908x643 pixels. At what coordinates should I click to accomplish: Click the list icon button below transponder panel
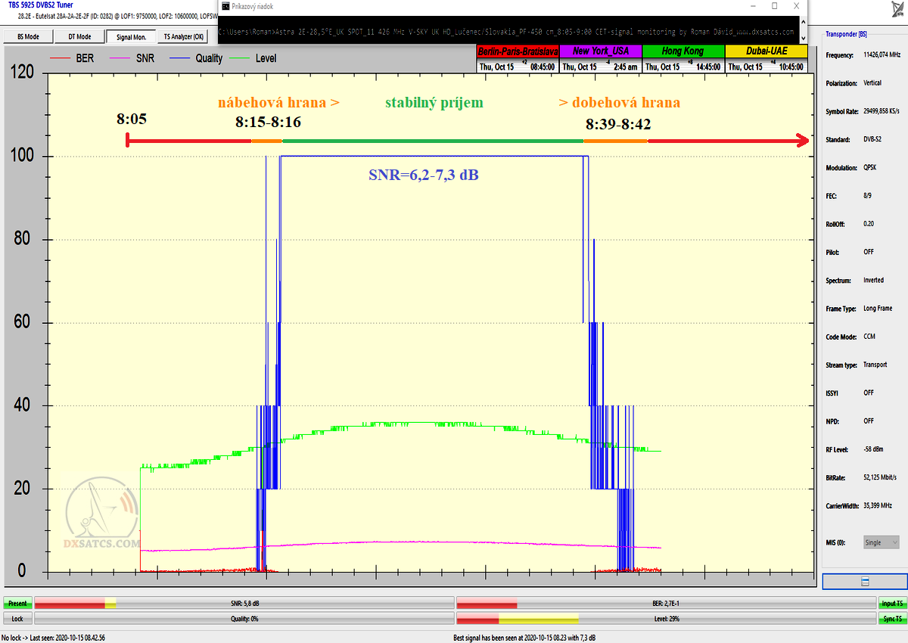point(865,581)
